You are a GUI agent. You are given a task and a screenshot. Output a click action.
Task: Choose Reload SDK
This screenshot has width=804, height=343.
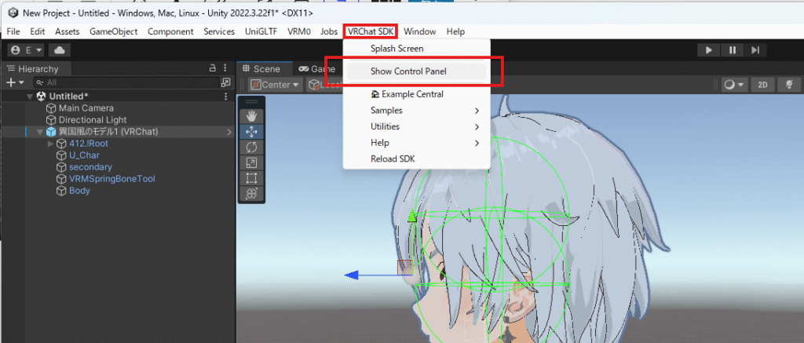416,159
